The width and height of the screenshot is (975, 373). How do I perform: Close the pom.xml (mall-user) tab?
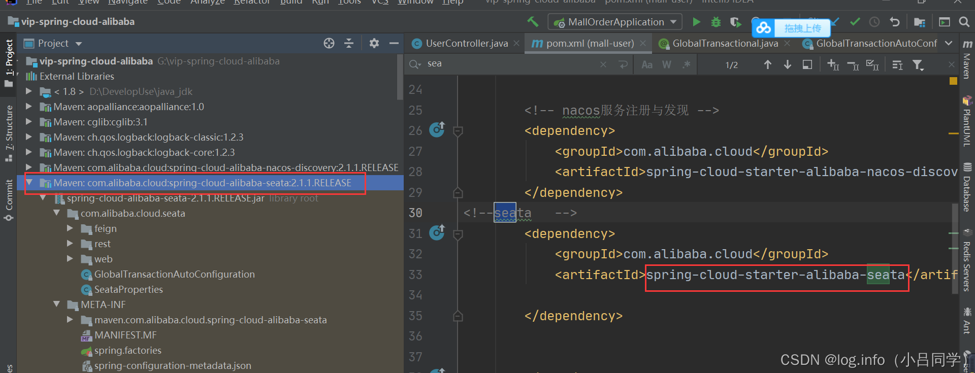pos(643,44)
